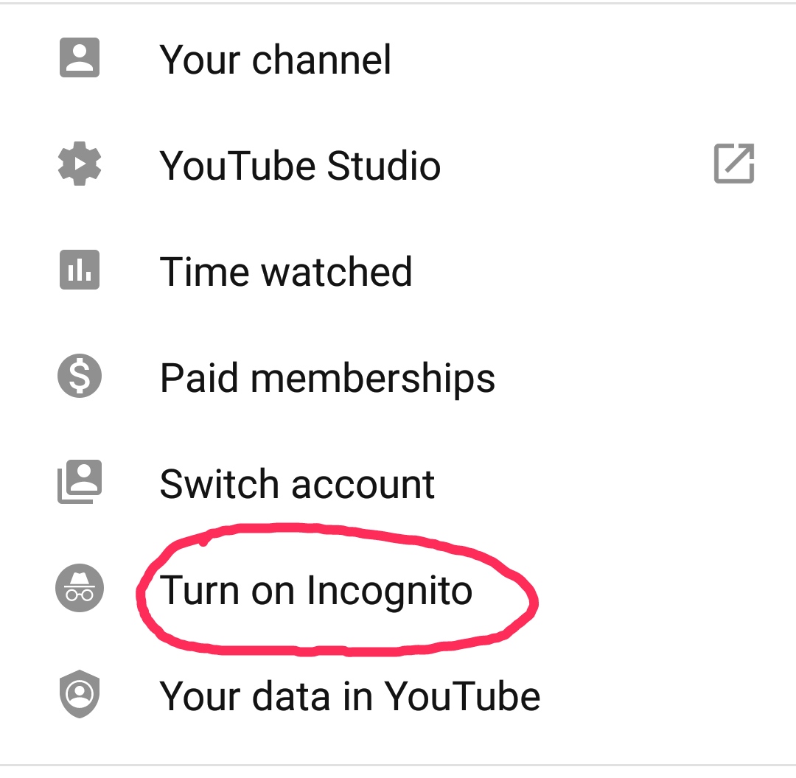Select the YouTube Studio gear icon
This screenshot has width=796, height=778.
pos(80,165)
